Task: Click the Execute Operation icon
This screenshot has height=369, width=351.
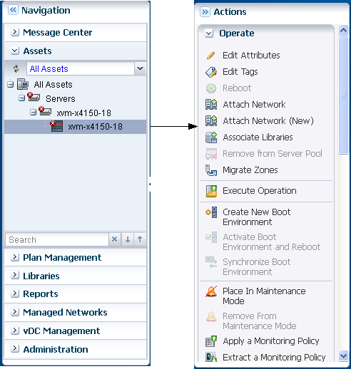Action: point(211,191)
